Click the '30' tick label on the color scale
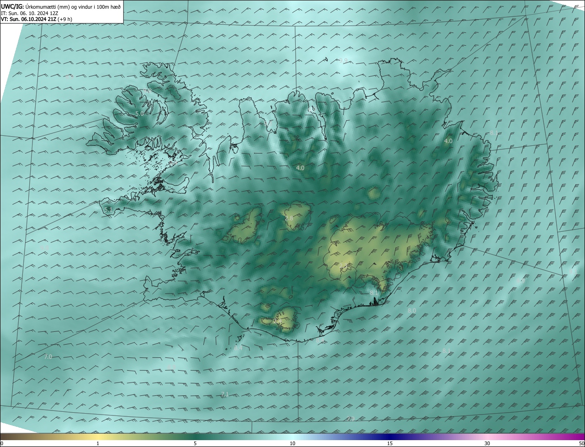 487,443
